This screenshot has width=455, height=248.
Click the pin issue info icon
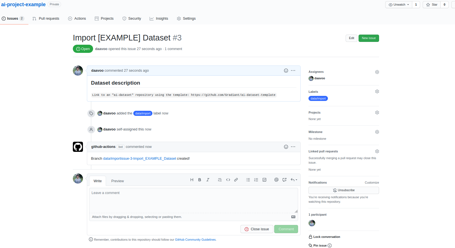[x=330, y=245]
